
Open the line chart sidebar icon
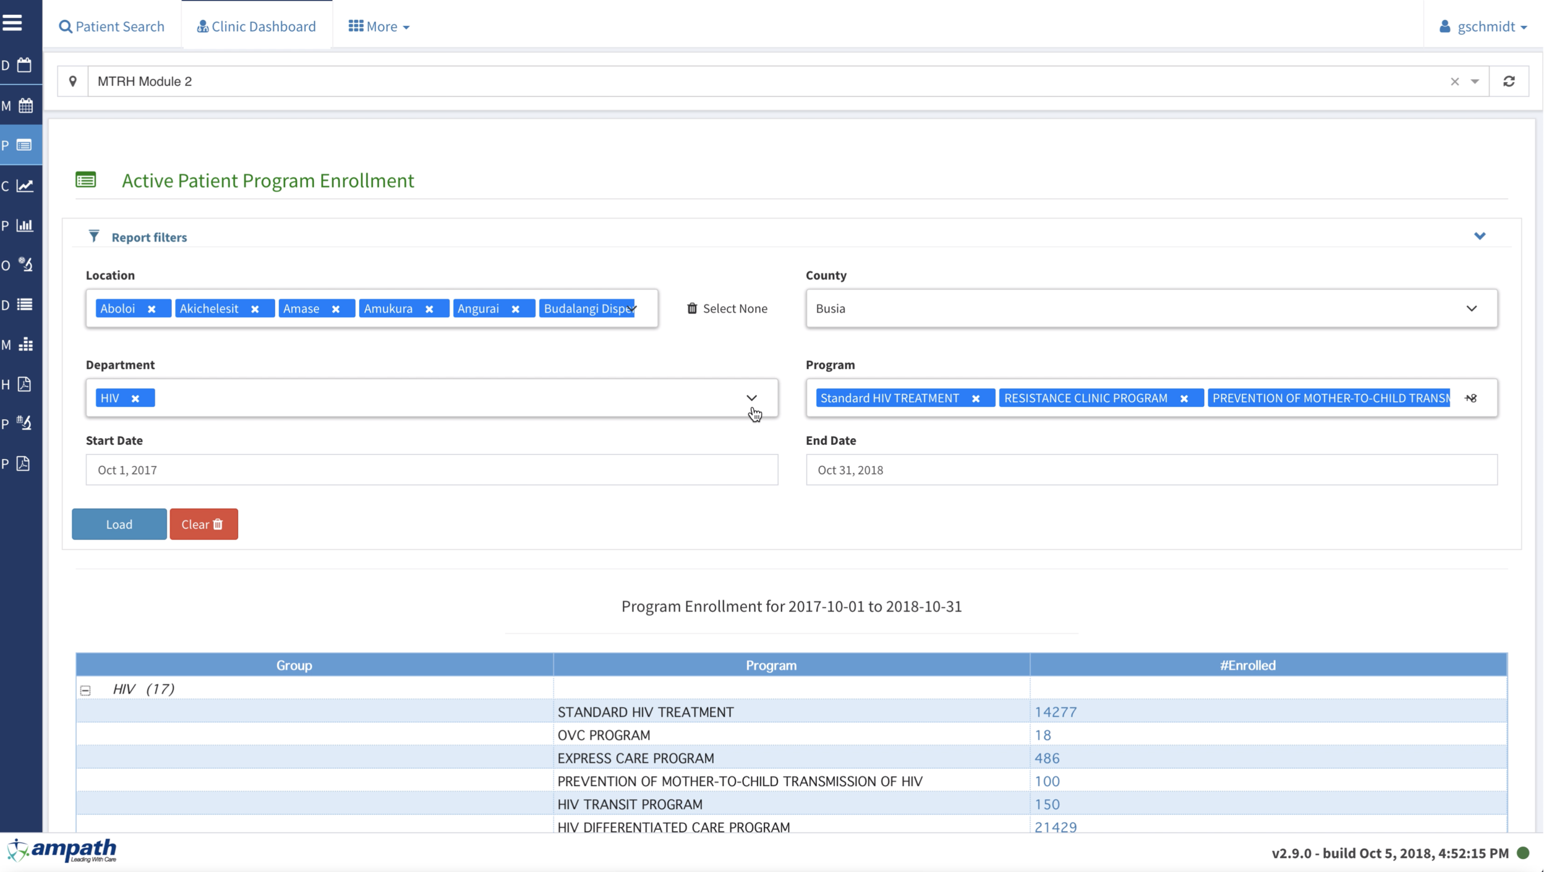(25, 185)
